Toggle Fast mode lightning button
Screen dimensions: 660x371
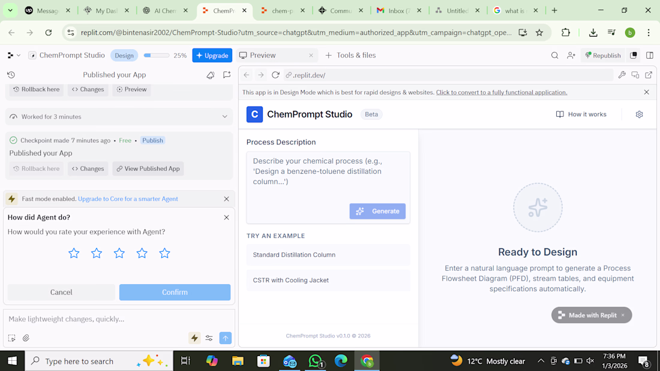click(194, 338)
